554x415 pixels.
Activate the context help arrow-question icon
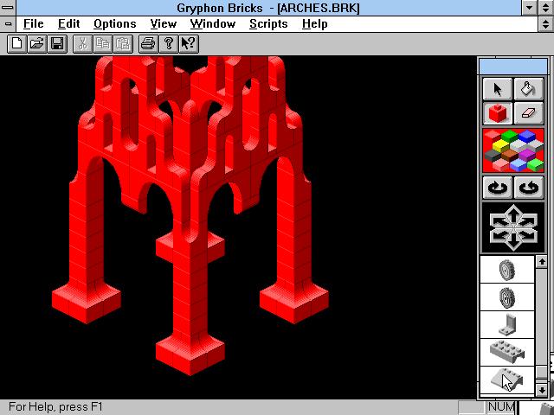(x=189, y=44)
